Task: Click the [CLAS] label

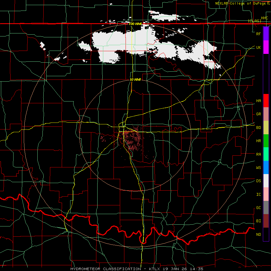Action: point(254,21)
